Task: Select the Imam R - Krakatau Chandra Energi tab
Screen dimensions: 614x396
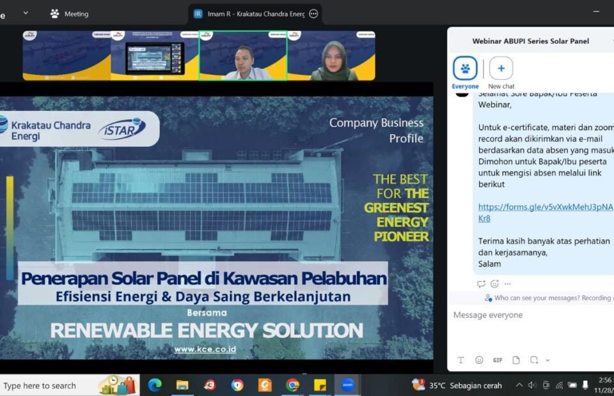Action: click(x=256, y=14)
